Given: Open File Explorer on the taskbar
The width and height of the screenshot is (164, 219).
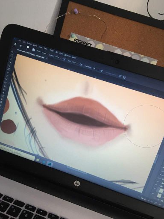Looking at the screenshot, I should point(38,160).
